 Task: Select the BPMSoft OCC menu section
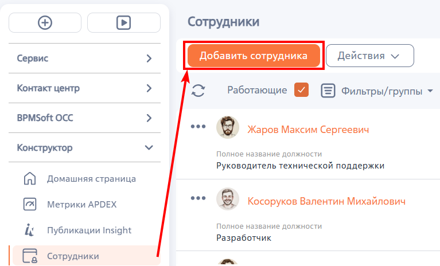(x=84, y=118)
